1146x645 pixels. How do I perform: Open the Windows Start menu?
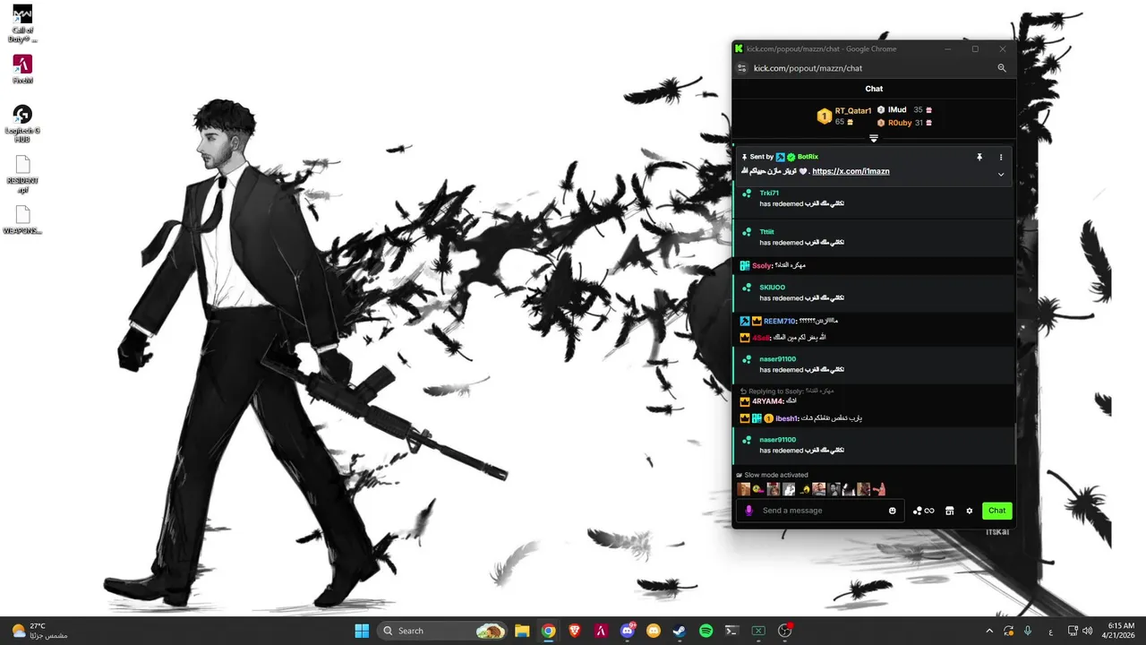362,631
